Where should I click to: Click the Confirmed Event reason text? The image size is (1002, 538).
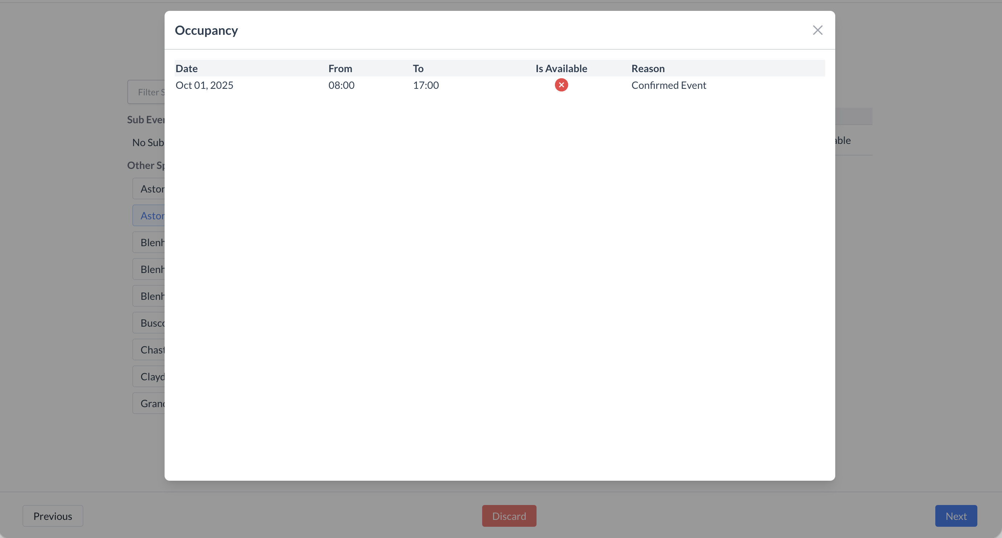(668, 85)
